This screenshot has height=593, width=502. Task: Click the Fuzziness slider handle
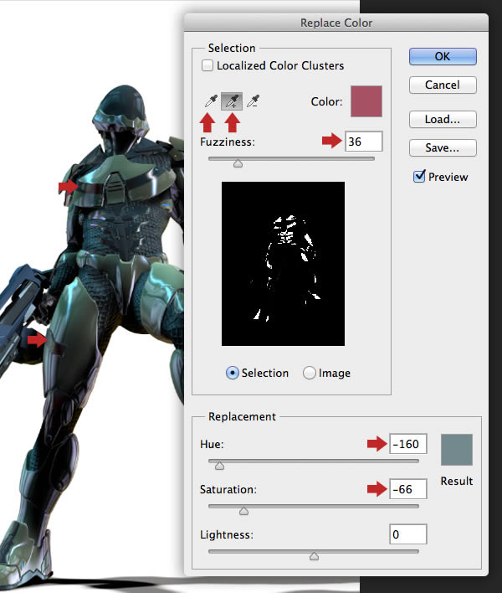238,163
